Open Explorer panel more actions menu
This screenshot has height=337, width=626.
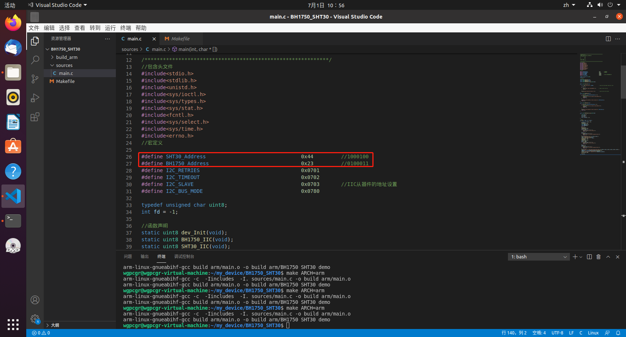coord(107,39)
